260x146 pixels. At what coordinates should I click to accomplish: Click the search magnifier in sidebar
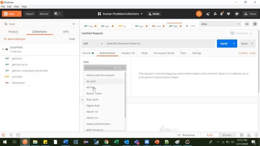6,24
